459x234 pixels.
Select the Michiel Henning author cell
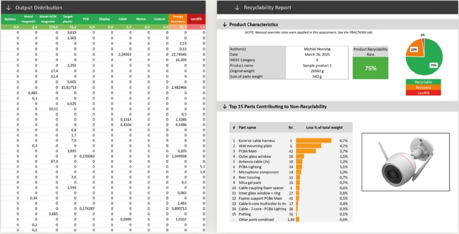pyautogui.click(x=317, y=49)
